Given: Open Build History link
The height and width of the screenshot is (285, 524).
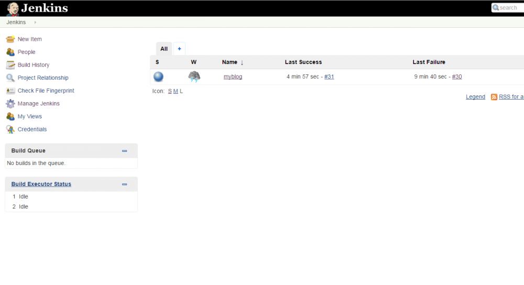Looking at the screenshot, I should 34,65.
